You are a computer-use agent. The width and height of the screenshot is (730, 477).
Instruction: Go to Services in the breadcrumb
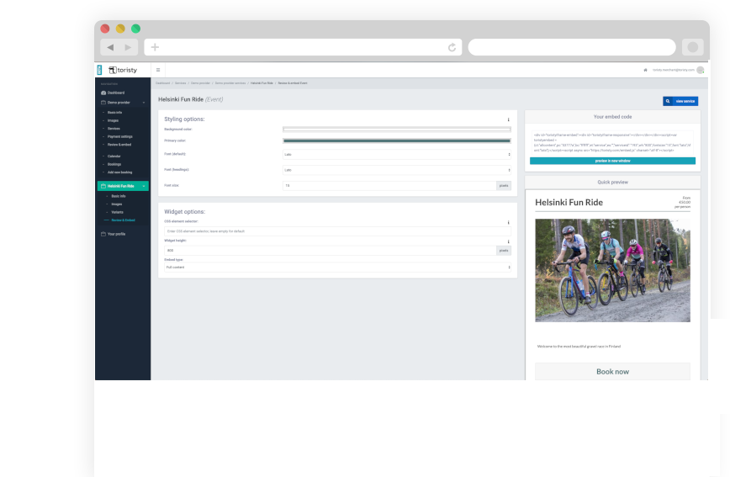click(x=180, y=83)
